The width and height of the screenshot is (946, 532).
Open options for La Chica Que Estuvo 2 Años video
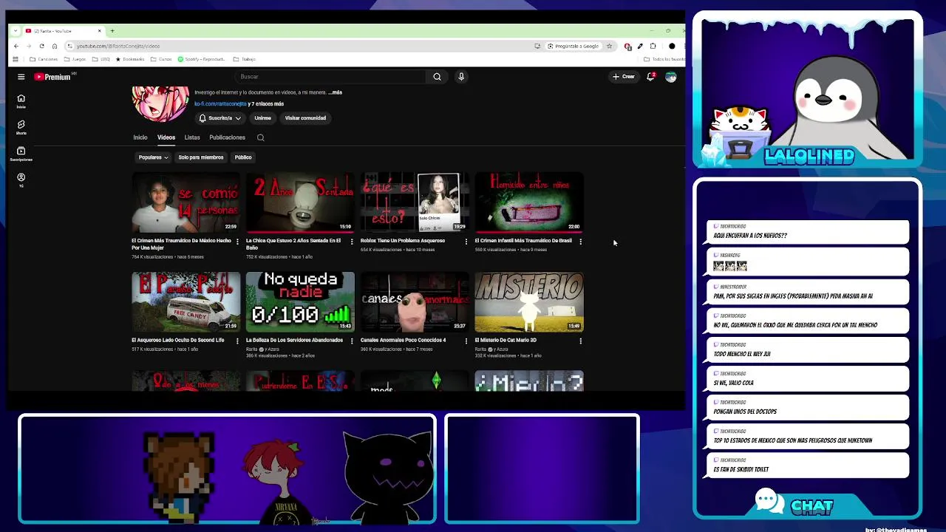tap(351, 242)
